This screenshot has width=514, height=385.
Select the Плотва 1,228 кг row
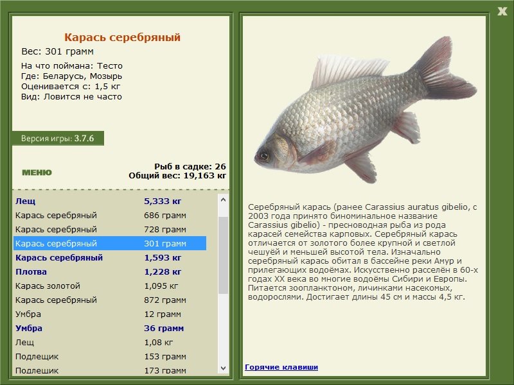[110, 271]
